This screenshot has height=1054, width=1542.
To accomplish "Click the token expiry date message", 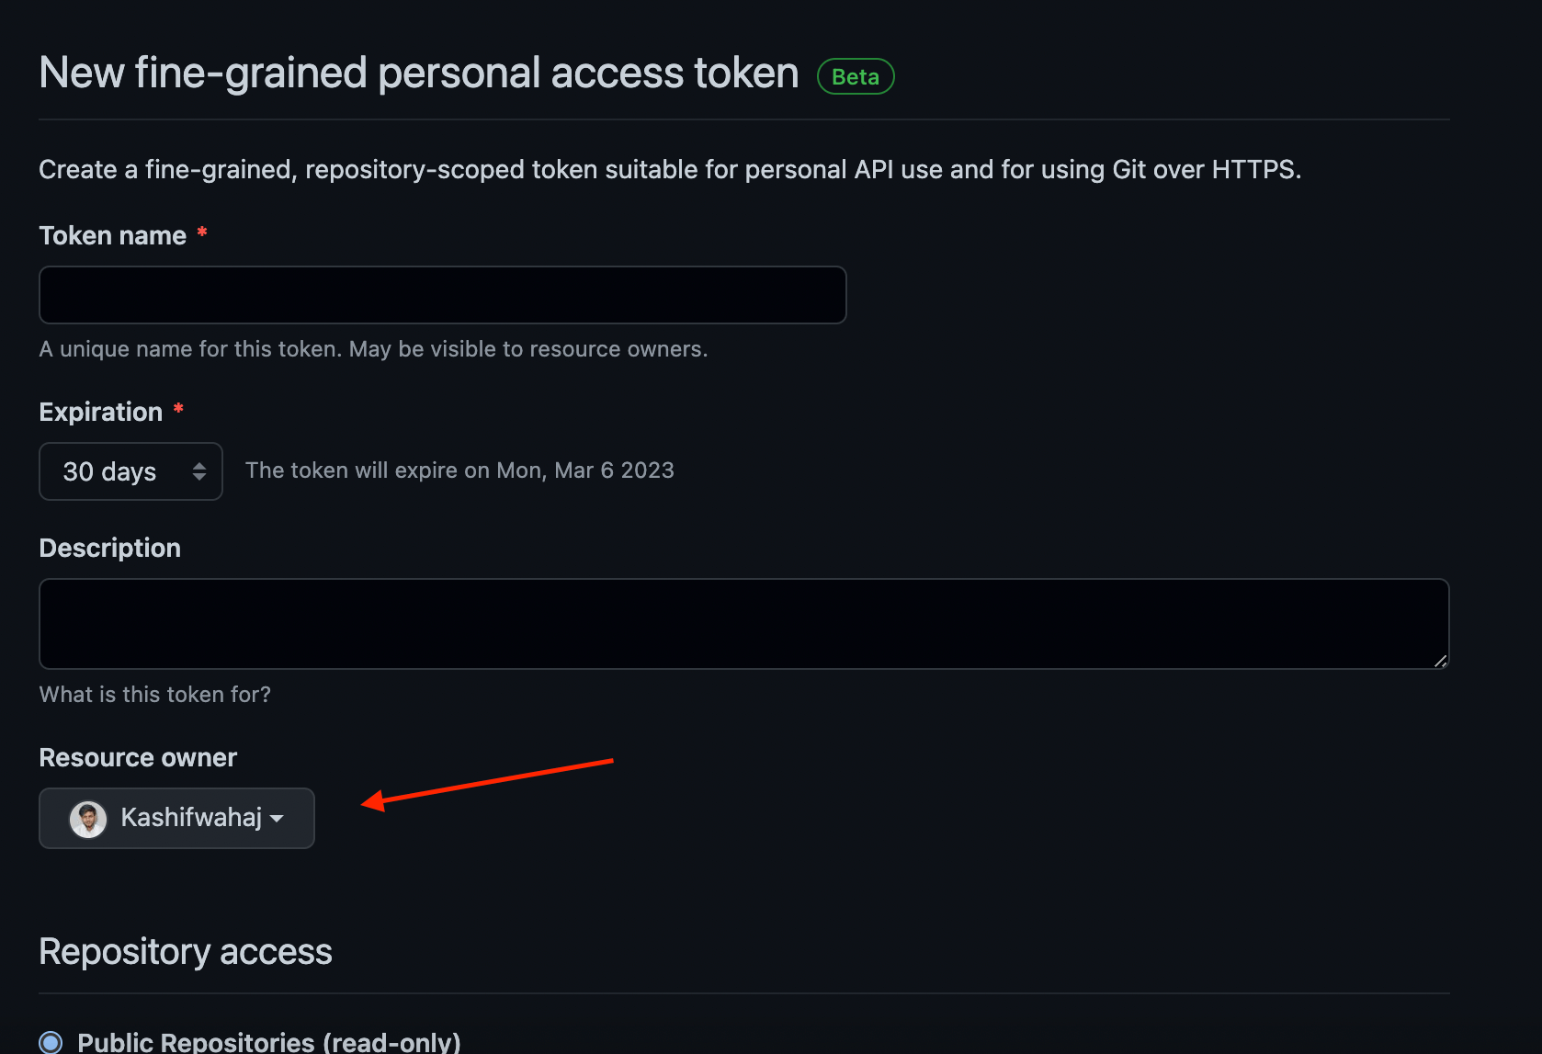I will [x=459, y=470].
